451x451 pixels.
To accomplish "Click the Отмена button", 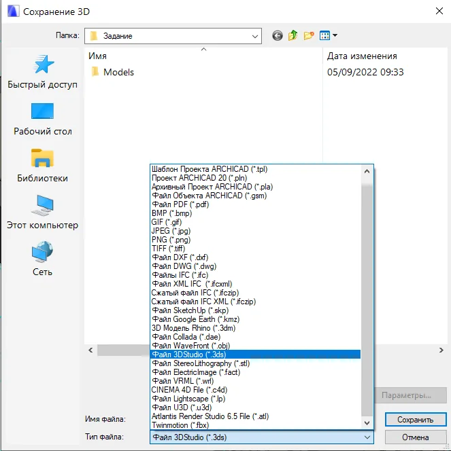I will tap(416, 437).
